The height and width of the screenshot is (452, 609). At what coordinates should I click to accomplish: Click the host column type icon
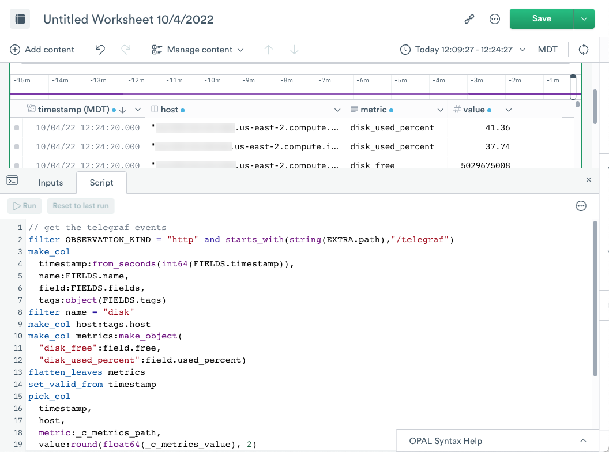(155, 109)
